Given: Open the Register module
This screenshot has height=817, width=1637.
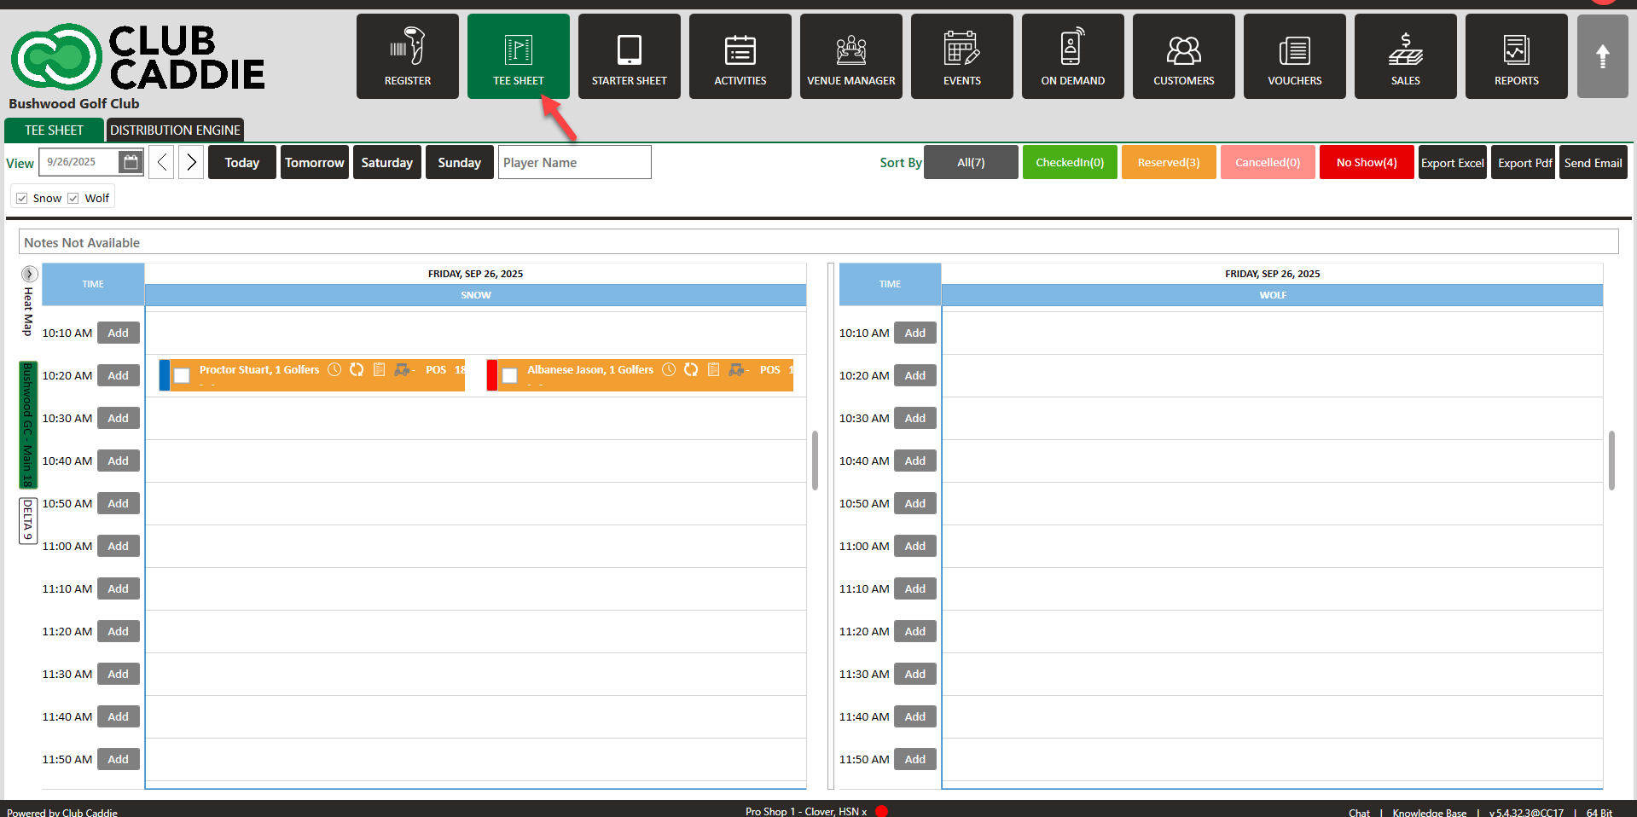Looking at the screenshot, I should (x=407, y=56).
